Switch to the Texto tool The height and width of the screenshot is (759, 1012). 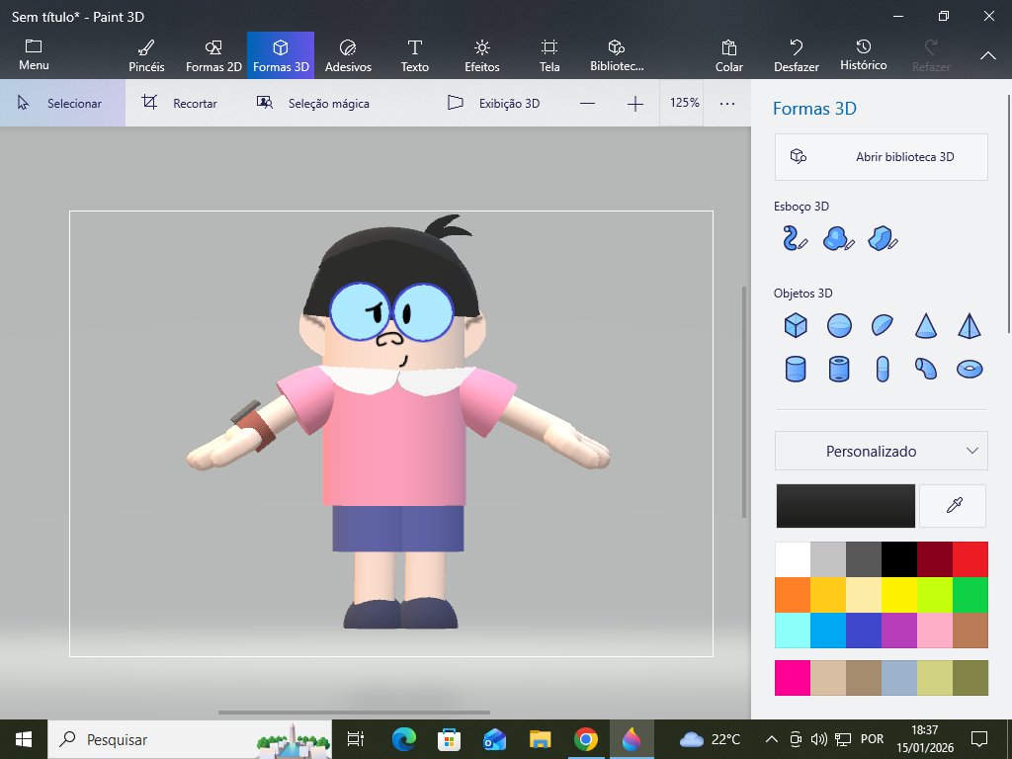[414, 55]
